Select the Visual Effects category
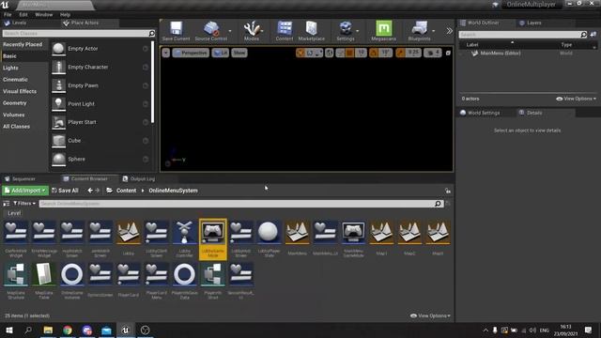Screen dimensions: 601x338 coord(20,91)
